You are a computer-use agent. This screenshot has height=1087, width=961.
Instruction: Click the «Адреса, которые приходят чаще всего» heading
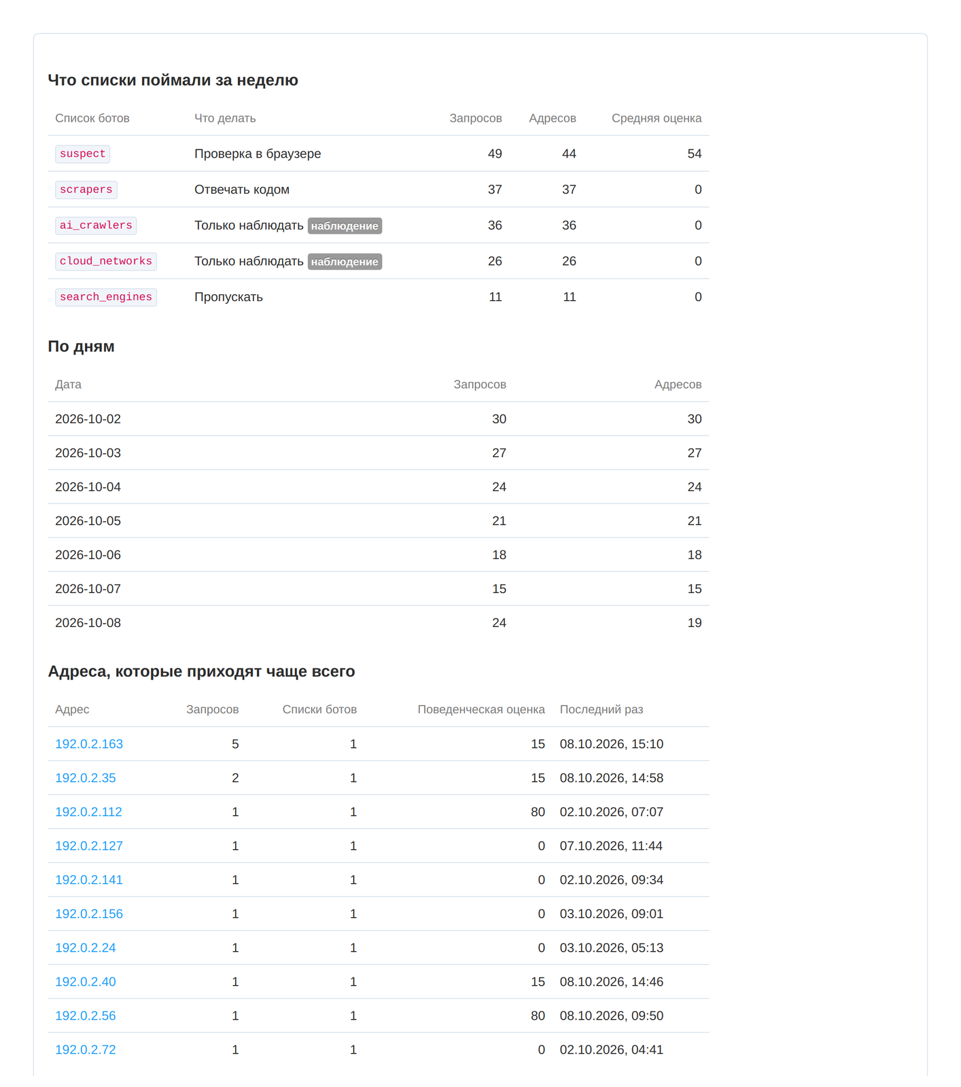[201, 671]
